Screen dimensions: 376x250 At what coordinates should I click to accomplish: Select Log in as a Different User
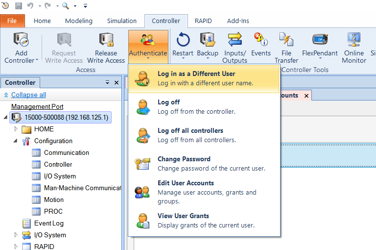click(204, 78)
